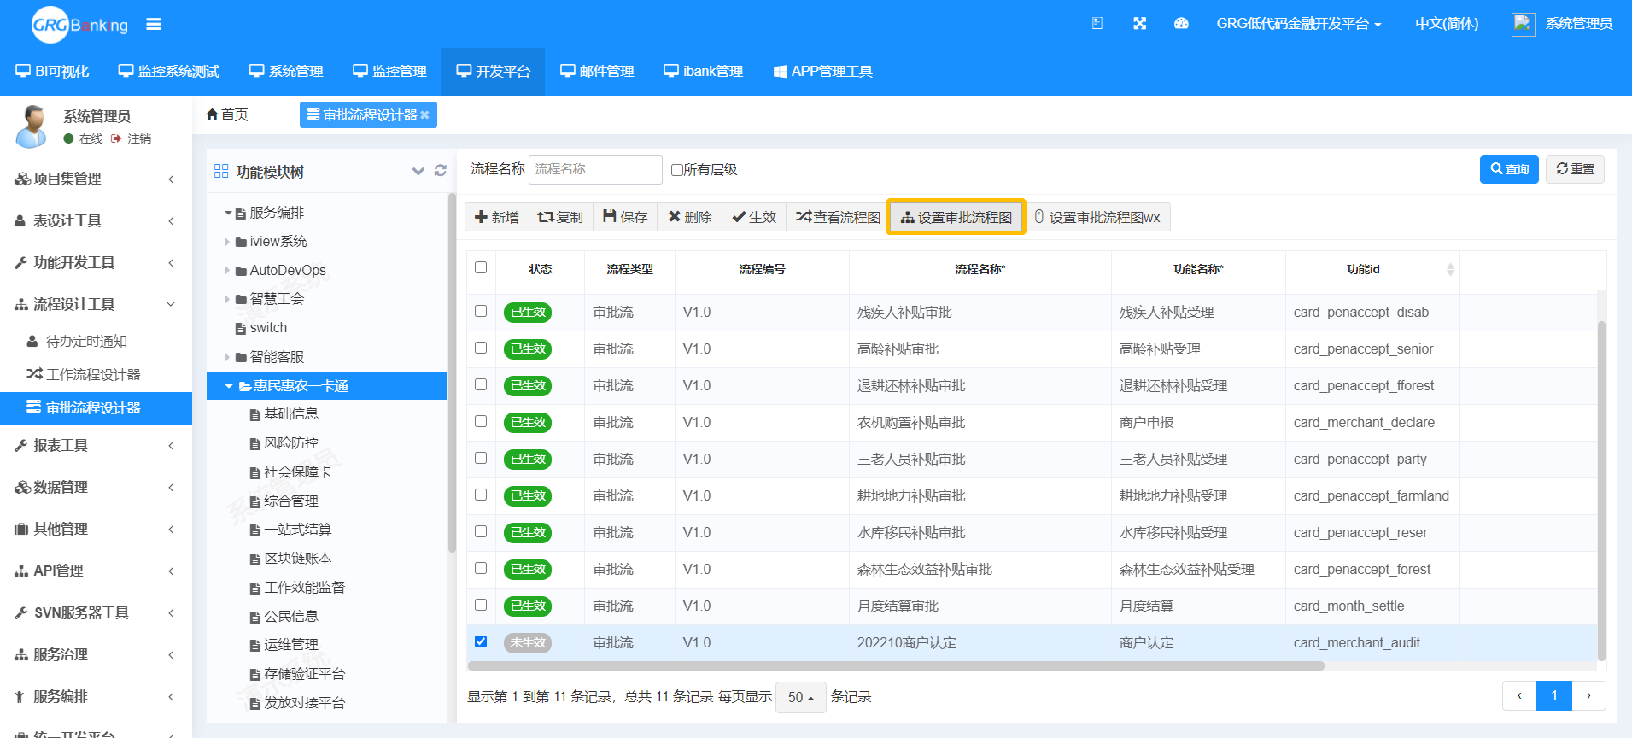Go to previous page arrow
The height and width of the screenshot is (738, 1632).
pos(1519,696)
